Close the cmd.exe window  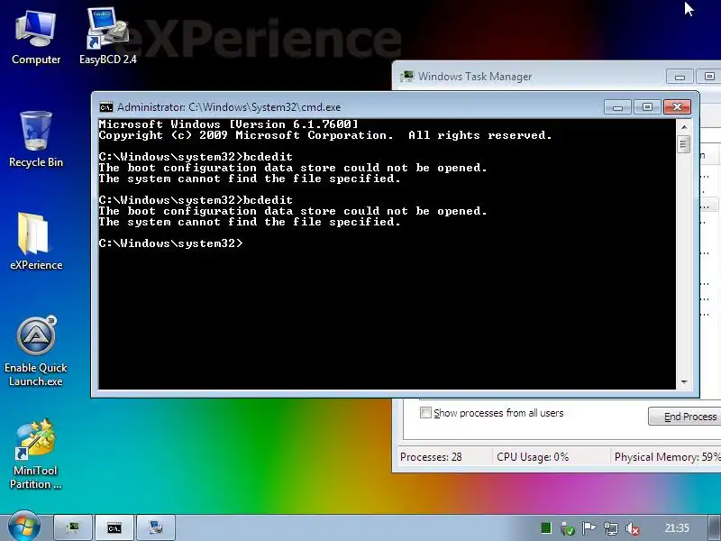677,106
